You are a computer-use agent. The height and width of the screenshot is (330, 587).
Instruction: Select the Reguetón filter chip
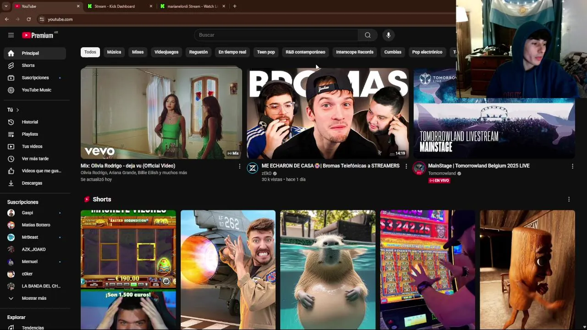point(199,52)
